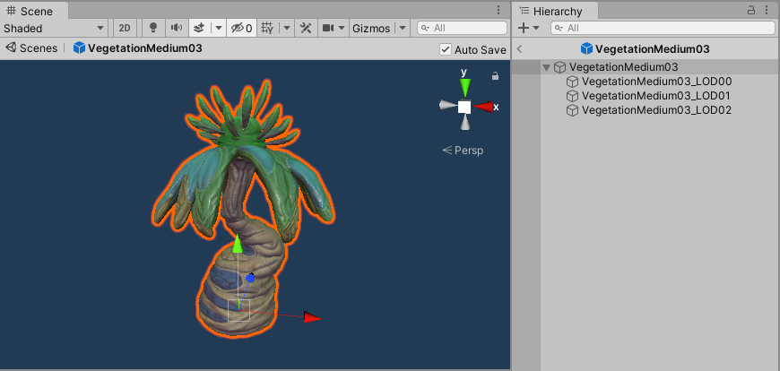
Task: Click the Hierarchy lock icon
Action: pyautogui.click(x=751, y=10)
